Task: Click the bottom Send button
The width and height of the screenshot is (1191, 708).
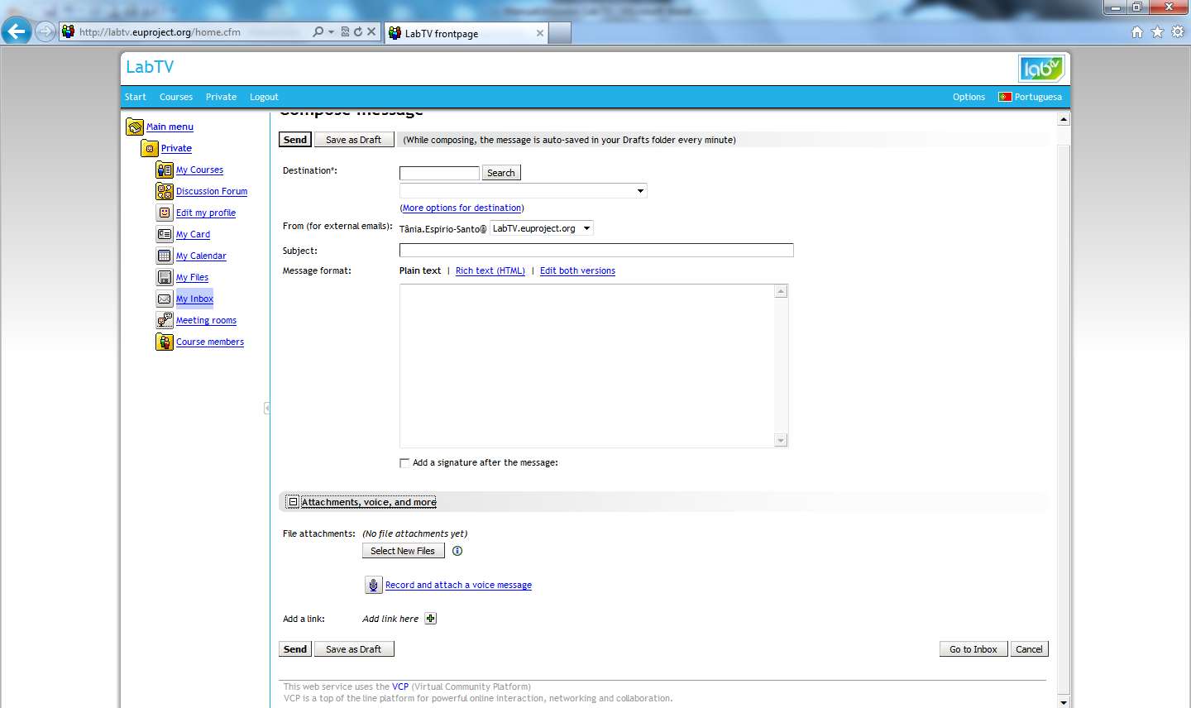Action: pos(295,649)
